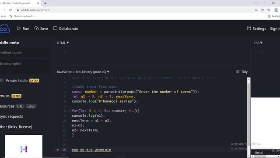Image resolution: width=280 pixels, height=158 pixels.
Task: Click the error marker on line 16
Action: (x=58, y=150)
